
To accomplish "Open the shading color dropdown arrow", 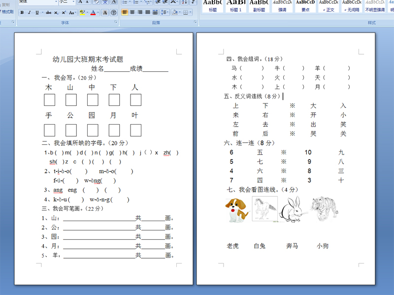I will (x=180, y=12).
